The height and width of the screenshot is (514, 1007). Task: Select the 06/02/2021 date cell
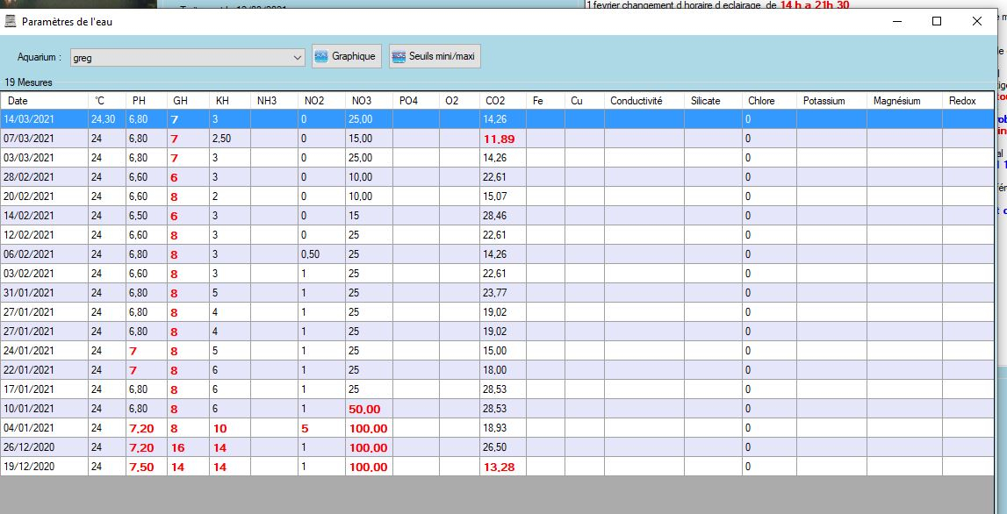pos(44,254)
